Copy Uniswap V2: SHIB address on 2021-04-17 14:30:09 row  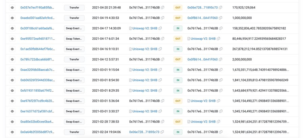(x=160, y=28)
